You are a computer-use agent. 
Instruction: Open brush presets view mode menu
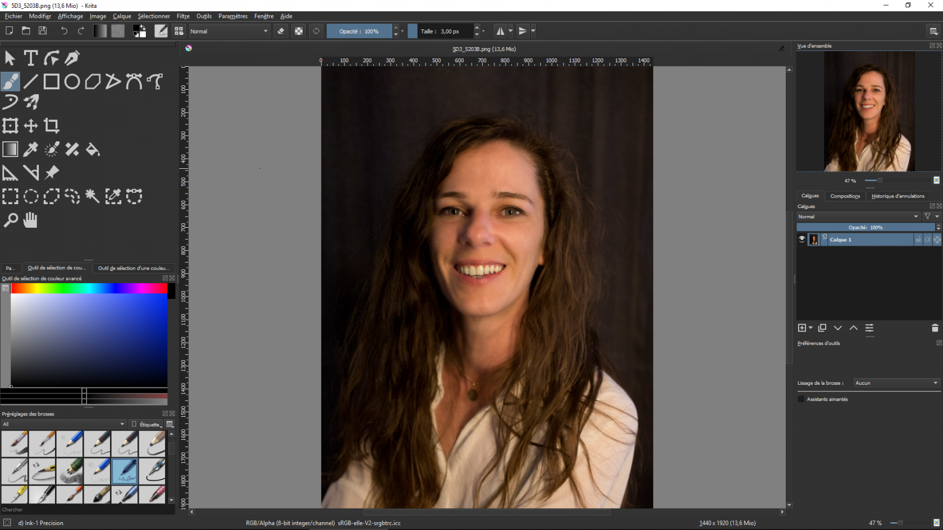[170, 424]
